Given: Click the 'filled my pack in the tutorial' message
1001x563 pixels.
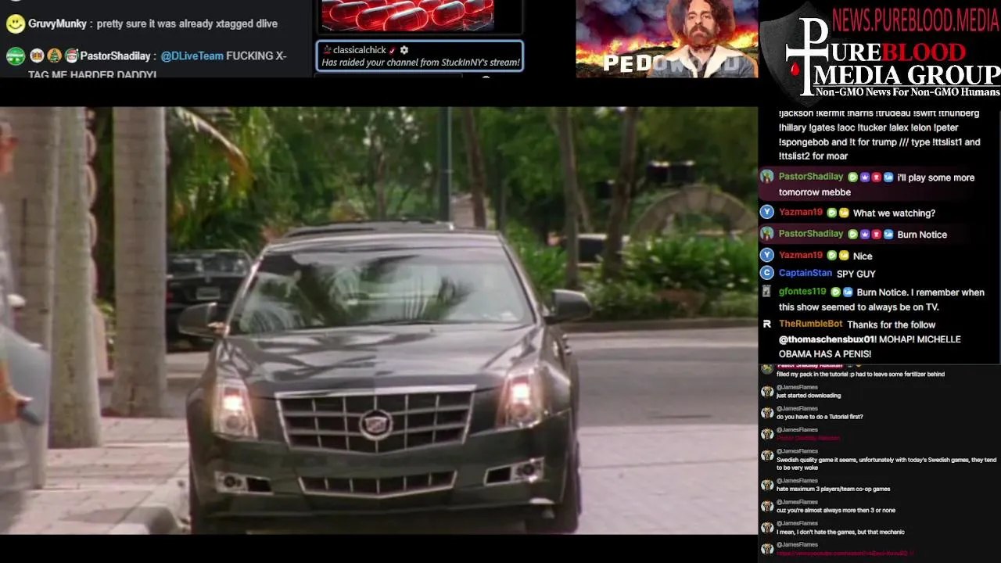Looking at the screenshot, I should [x=860, y=375].
